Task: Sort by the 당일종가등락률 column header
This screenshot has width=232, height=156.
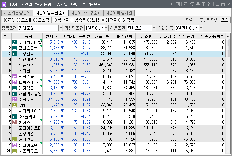Action: coord(210,36)
